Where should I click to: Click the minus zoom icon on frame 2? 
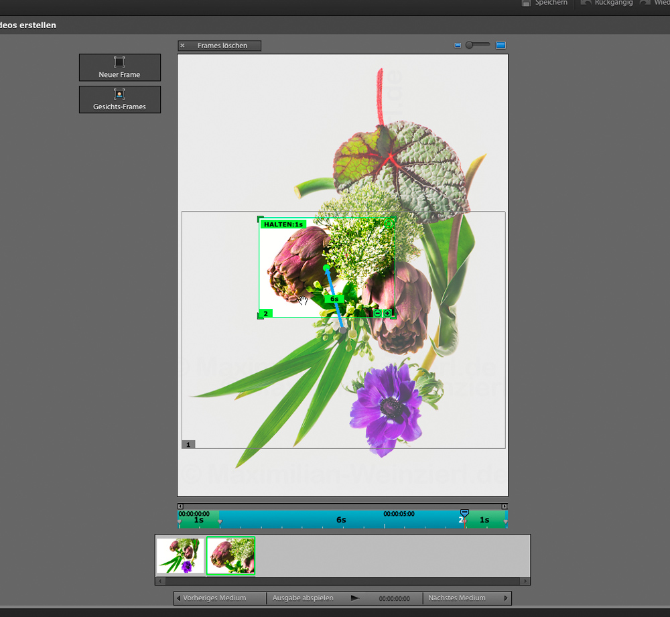[378, 314]
